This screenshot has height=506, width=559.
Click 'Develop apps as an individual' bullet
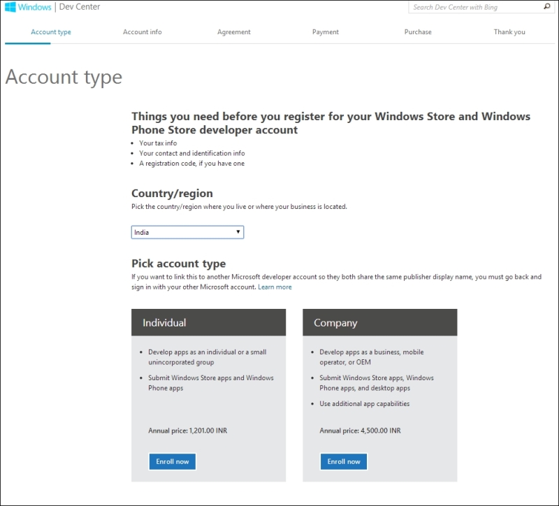coord(207,357)
